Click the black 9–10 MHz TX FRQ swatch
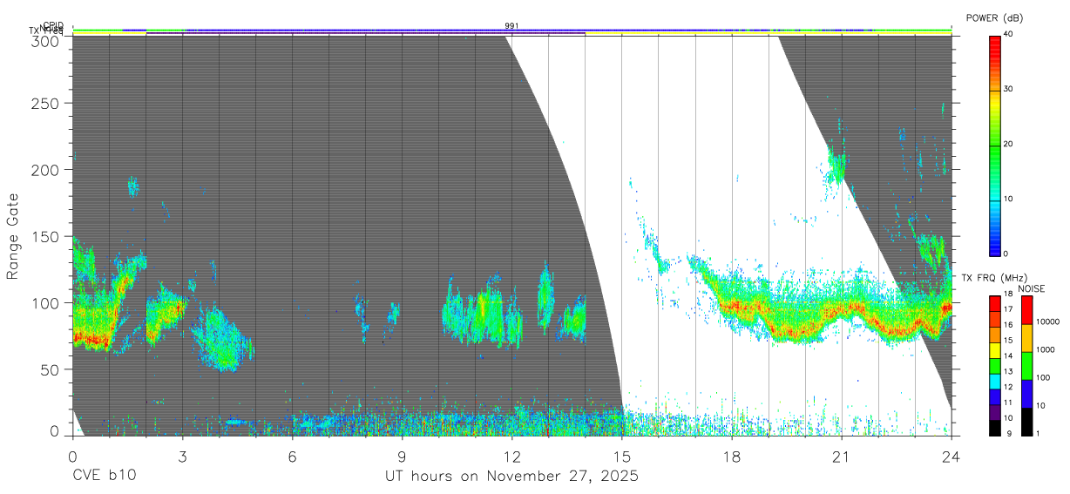This screenshot has width=1070, height=494. (994, 428)
